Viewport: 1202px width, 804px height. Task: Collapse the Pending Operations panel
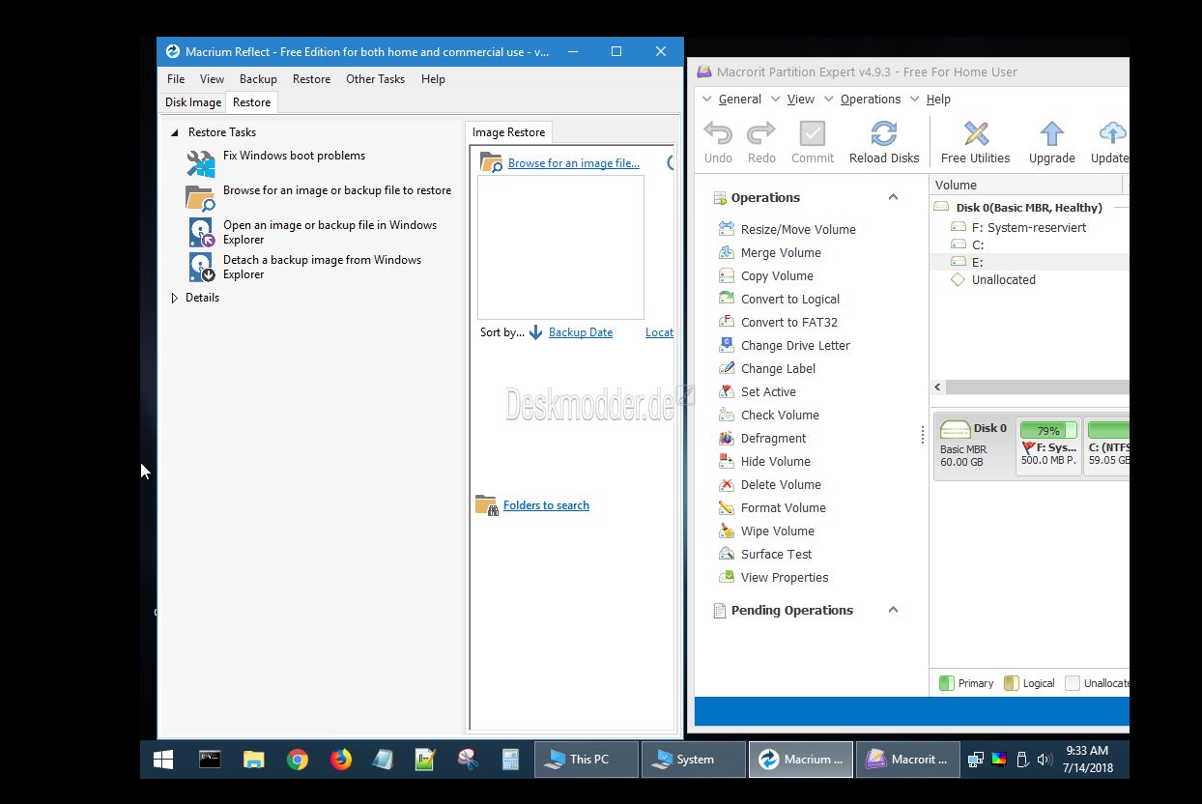coord(893,610)
